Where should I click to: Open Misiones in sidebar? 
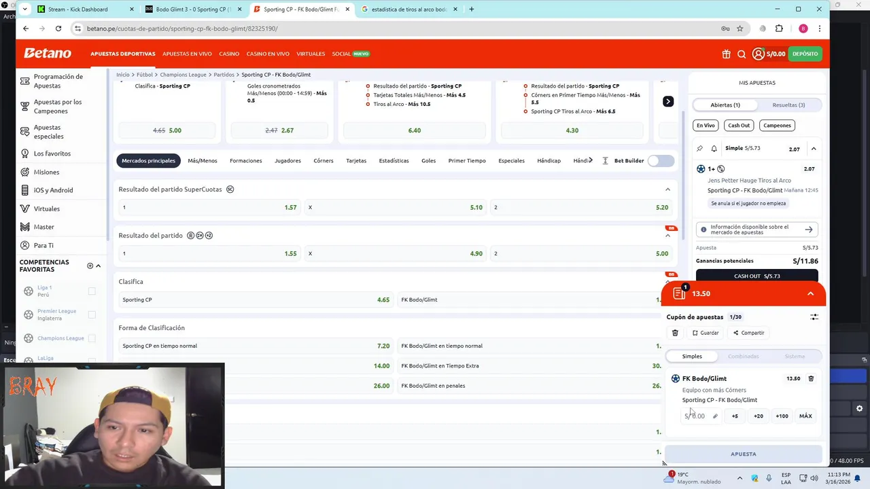[46, 172]
